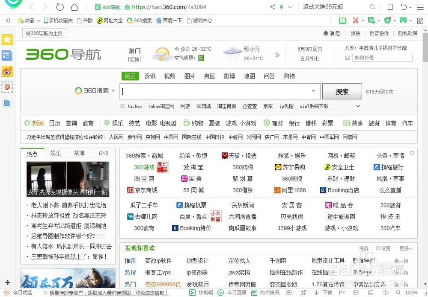Open the extensions grid icon top right
This screenshot has width=428, height=297.
pos(420,20)
